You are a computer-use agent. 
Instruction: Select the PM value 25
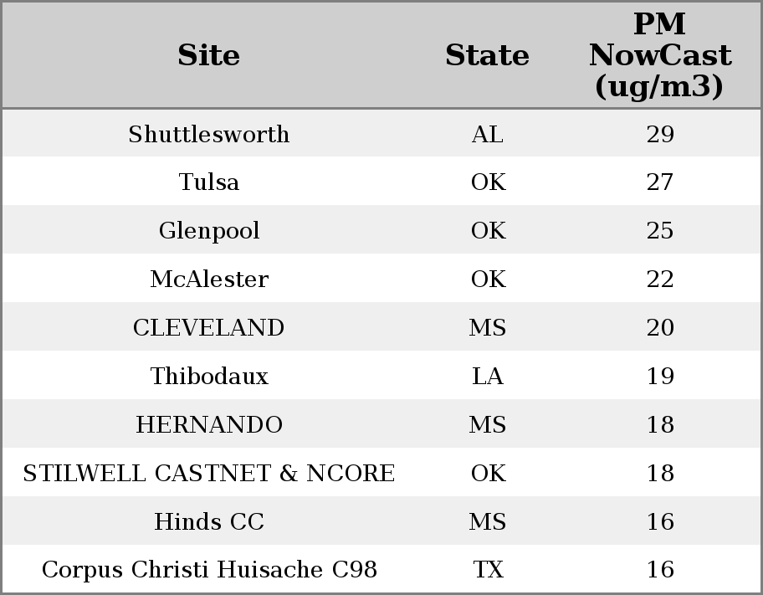tap(660, 231)
